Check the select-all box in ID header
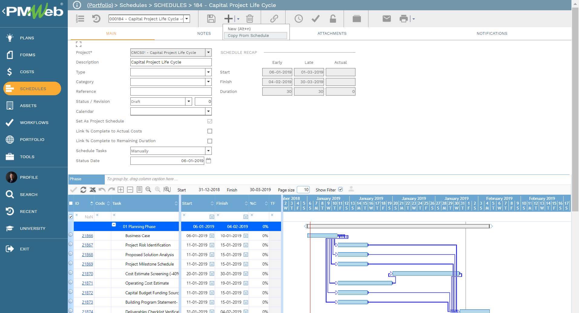The image size is (579, 313). (71, 203)
